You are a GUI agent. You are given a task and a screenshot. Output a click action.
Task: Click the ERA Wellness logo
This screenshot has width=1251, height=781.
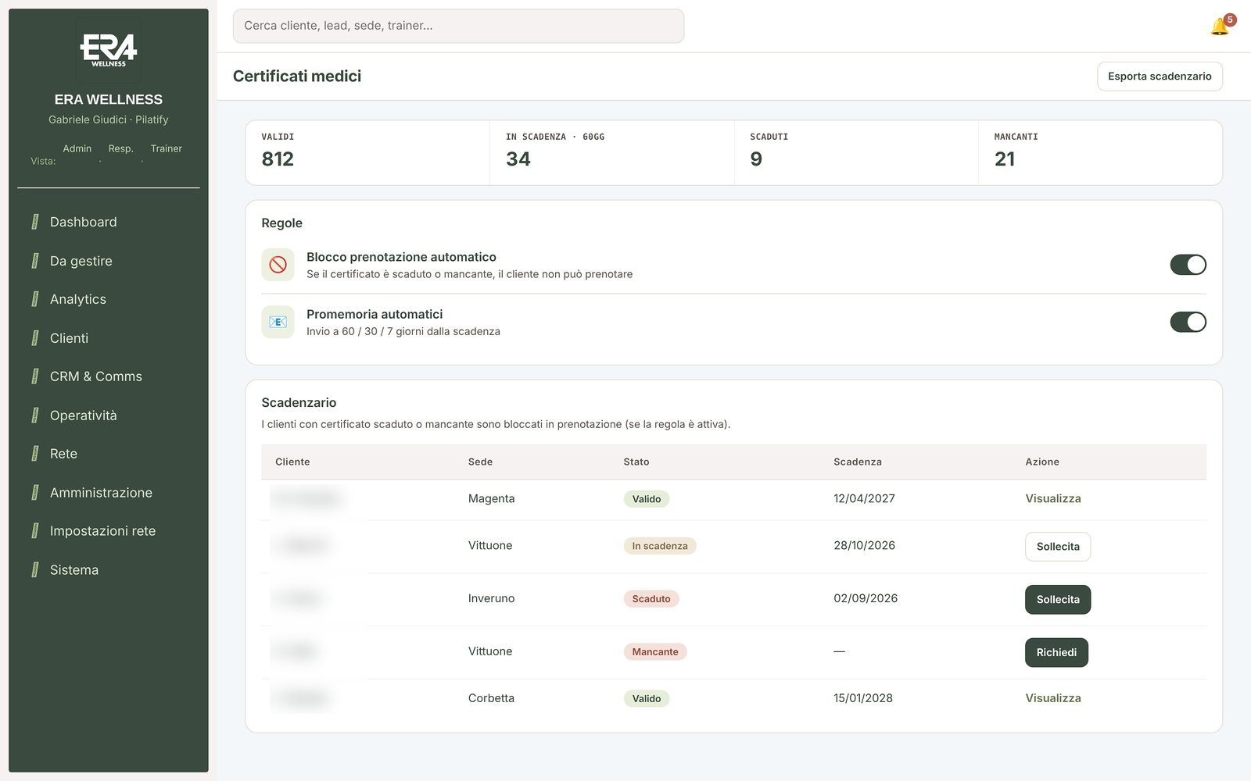click(x=109, y=50)
